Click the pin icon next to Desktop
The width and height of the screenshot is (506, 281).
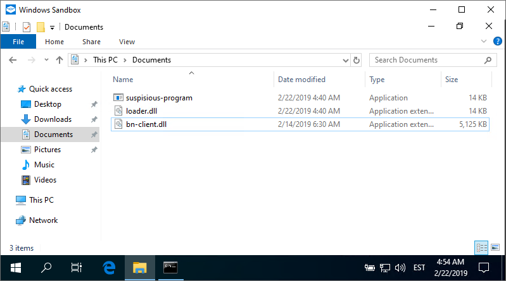[x=94, y=104]
